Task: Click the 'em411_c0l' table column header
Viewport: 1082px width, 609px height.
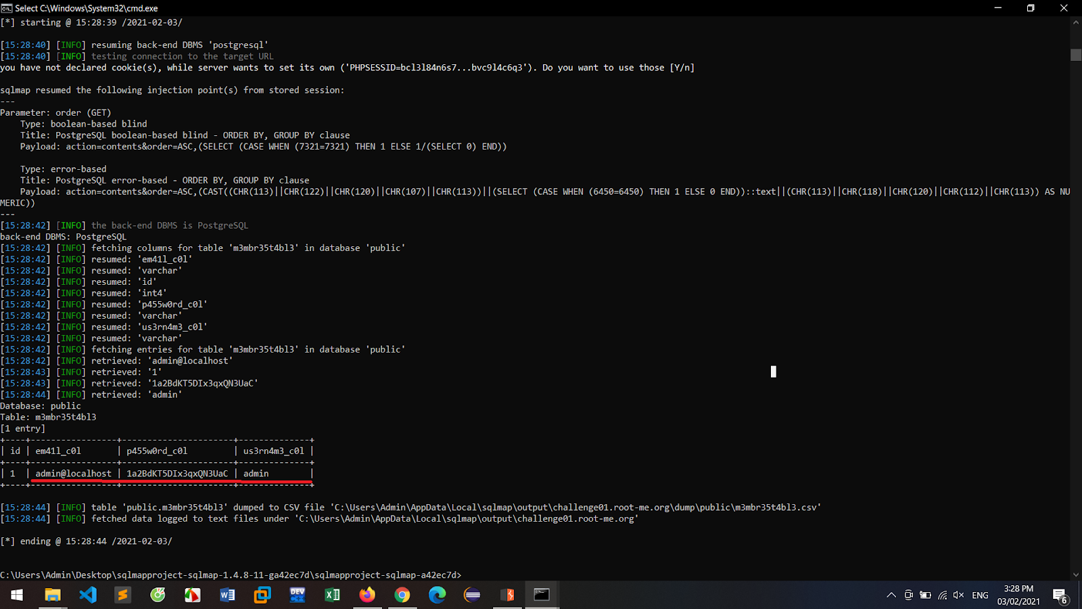Action: (x=58, y=451)
